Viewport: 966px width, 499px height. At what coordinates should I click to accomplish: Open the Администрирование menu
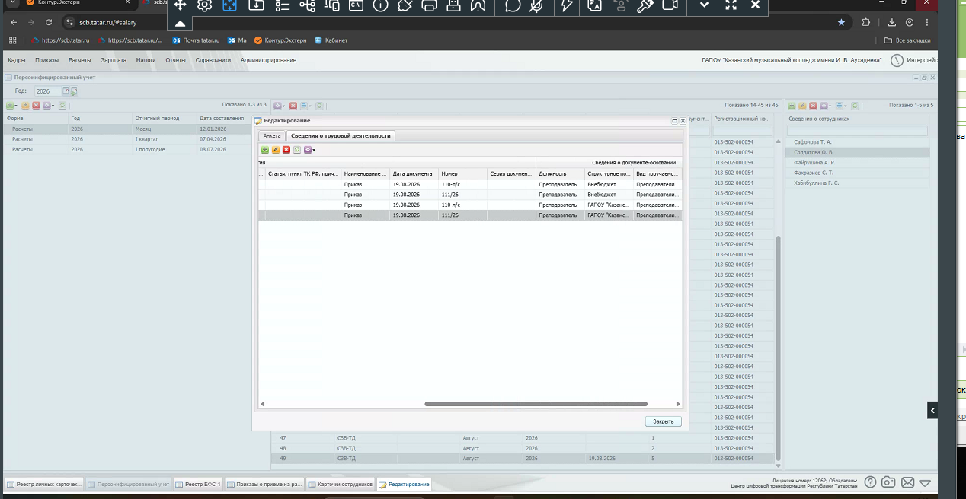tap(268, 60)
